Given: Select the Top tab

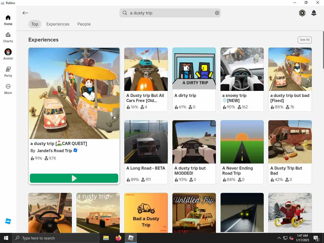Looking at the screenshot, I should pos(35,24).
